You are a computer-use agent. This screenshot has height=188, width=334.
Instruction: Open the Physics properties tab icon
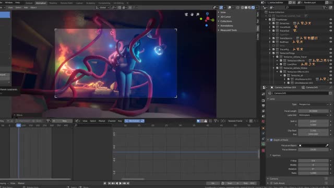coord(263,134)
